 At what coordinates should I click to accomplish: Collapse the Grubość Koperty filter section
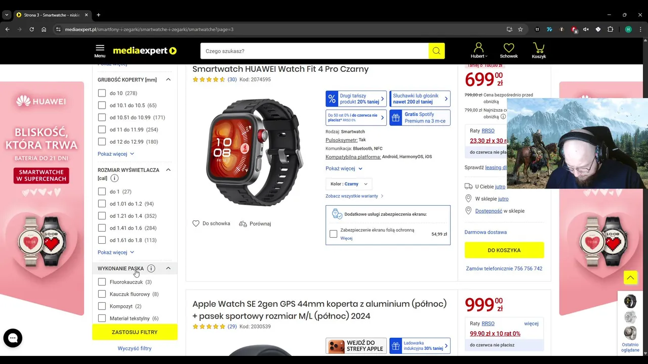point(168,79)
